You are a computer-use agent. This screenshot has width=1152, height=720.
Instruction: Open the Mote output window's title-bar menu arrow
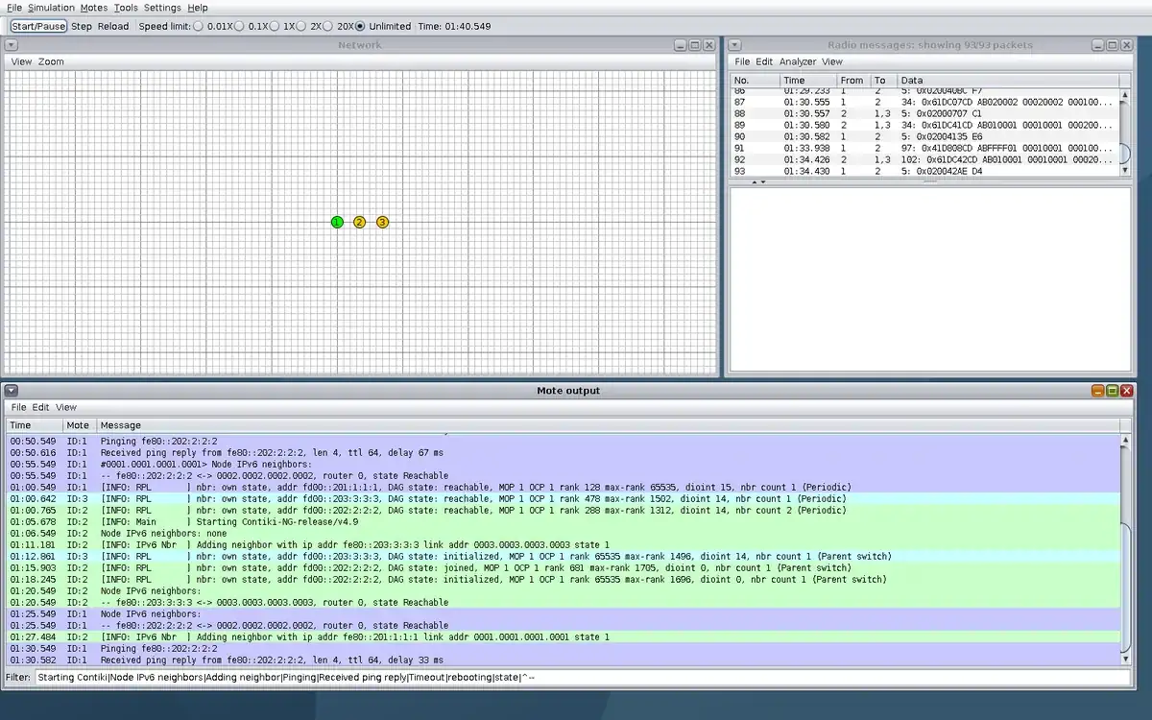pyautogui.click(x=10, y=391)
